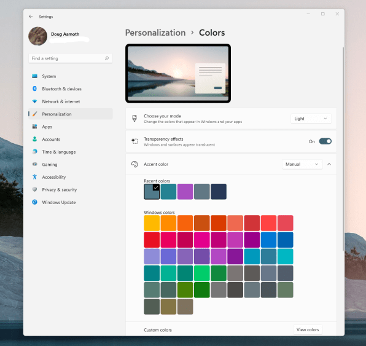
Task: Click the Accounts person icon
Action: [35, 139]
